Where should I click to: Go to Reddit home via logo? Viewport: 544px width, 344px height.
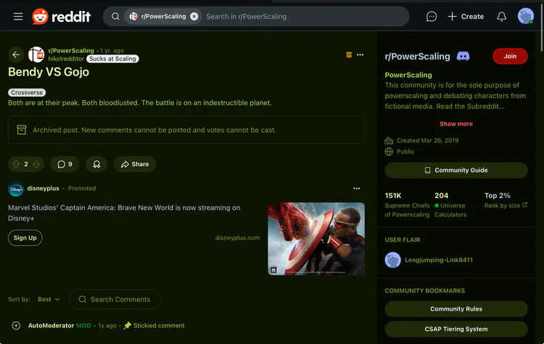pyautogui.click(x=62, y=16)
